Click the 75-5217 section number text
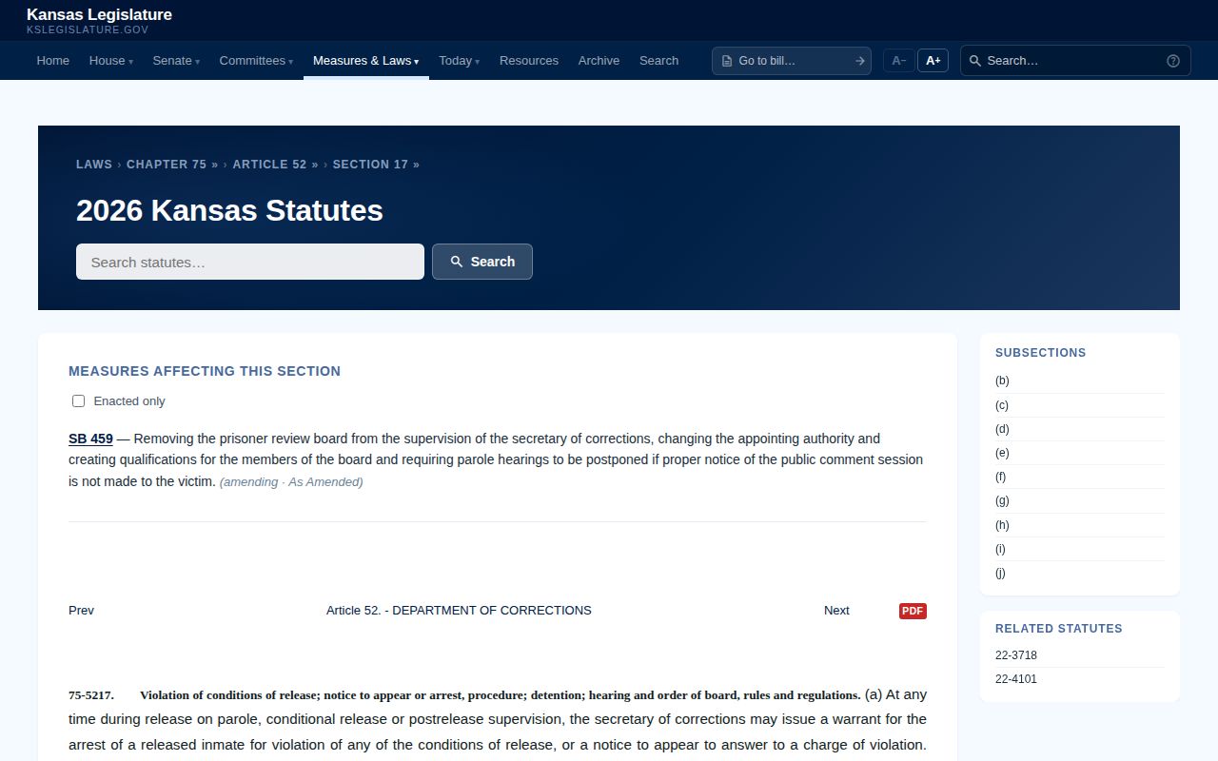The width and height of the screenshot is (1218, 761). 91,695
